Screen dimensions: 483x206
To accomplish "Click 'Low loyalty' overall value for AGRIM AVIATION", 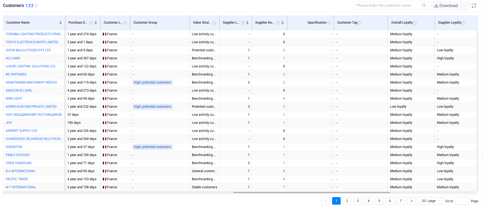I will point(398,107).
